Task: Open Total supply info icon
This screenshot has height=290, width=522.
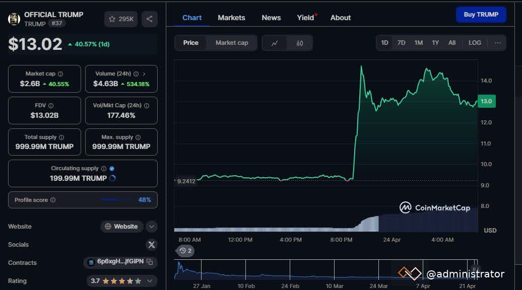Action: (x=61, y=137)
